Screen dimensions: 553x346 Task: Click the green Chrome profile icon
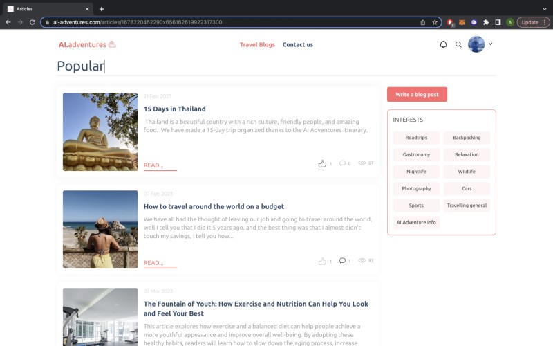point(510,22)
